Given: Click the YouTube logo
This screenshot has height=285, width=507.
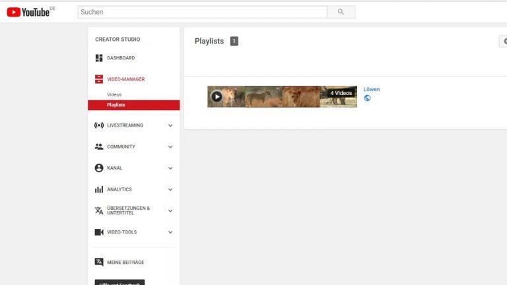Looking at the screenshot, I should 28,13.
